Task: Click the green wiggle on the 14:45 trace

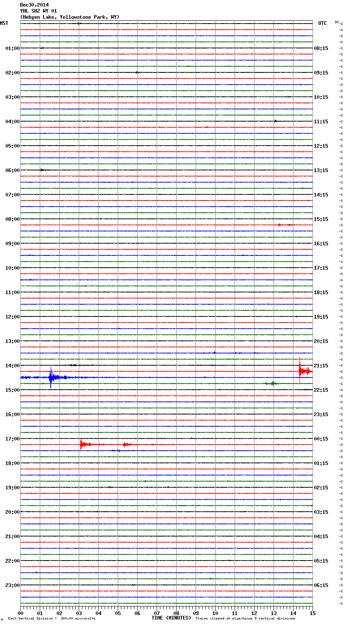Action: (x=272, y=383)
